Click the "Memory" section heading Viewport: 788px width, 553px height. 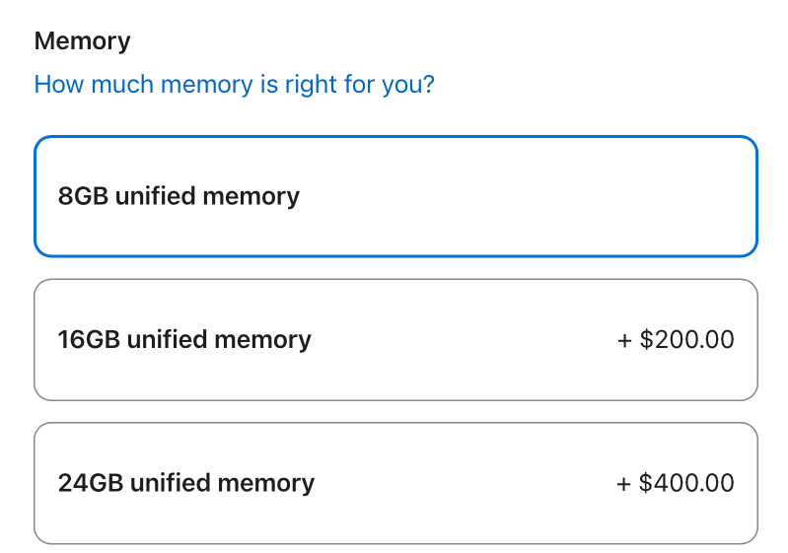(82, 41)
